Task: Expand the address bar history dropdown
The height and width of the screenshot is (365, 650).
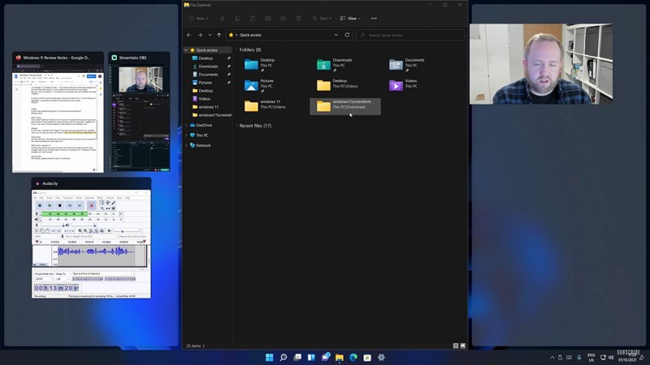Action: pyautogui.click(x=336, y=35)
